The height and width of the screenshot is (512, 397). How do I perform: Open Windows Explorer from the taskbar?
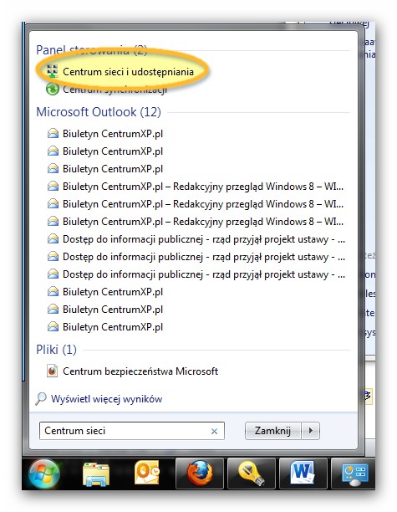(96, 474)
